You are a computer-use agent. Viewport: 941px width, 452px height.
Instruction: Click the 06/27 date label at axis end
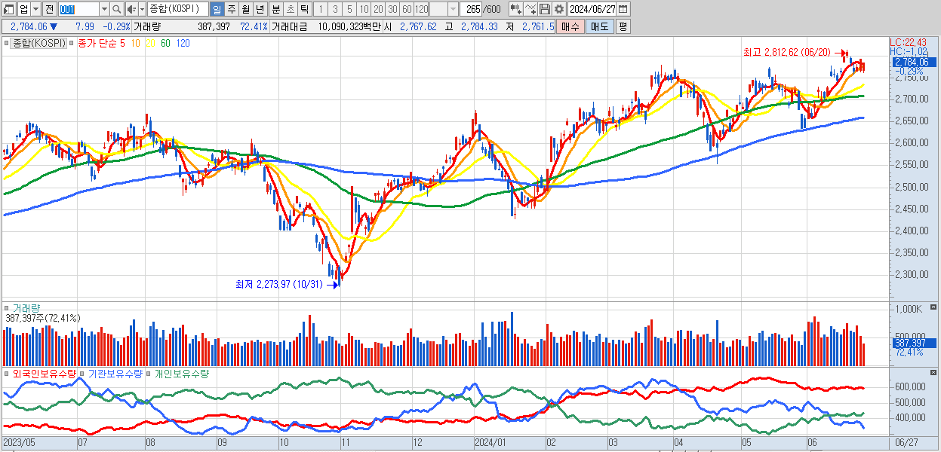pyautogui.click(x=907, y=443)
